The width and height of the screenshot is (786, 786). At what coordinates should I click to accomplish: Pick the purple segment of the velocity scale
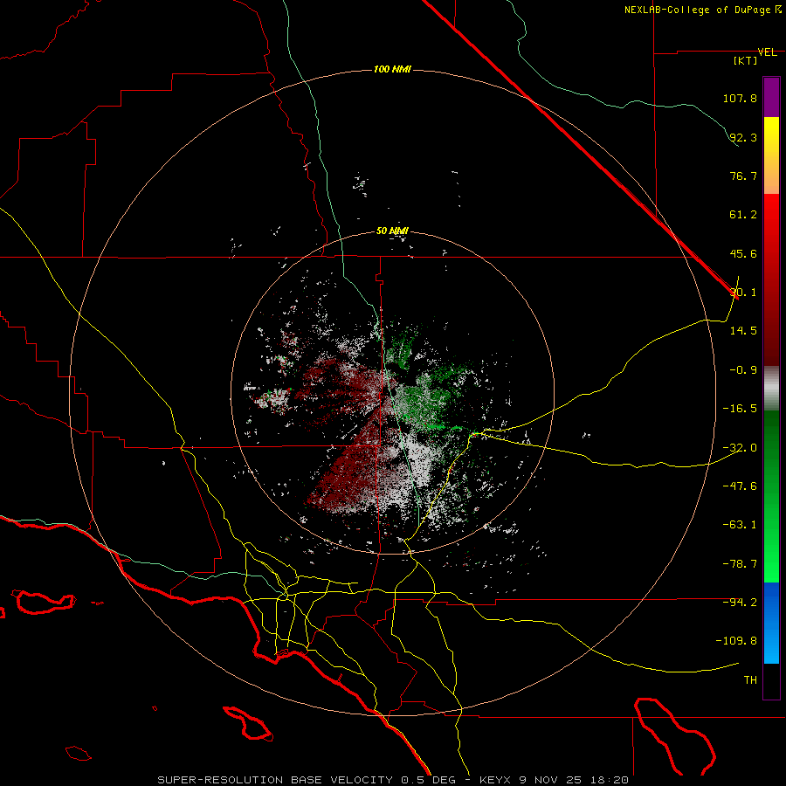pos(771,97)
